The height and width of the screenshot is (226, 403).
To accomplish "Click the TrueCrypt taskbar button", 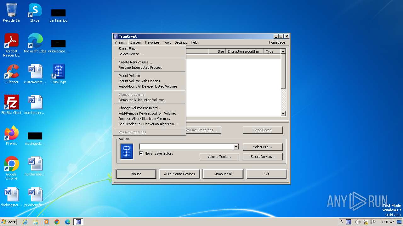I will tap(78, 222).
